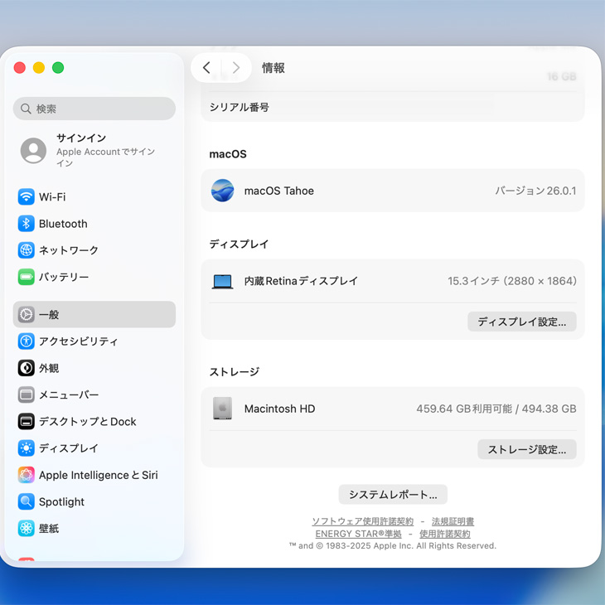Go back with the left chevron
This screenshot has width=605, height=605.
coord(207,68)
